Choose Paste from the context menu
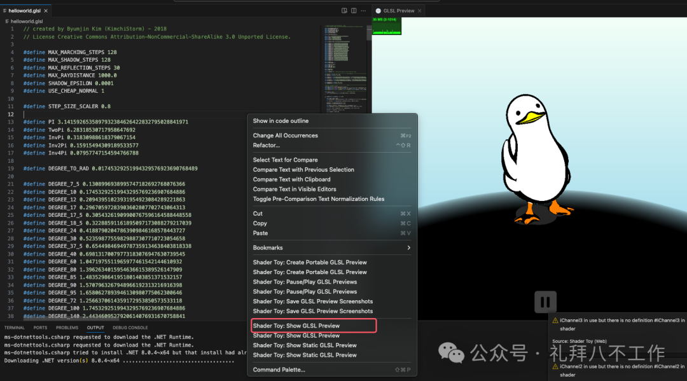 (331, 233)
